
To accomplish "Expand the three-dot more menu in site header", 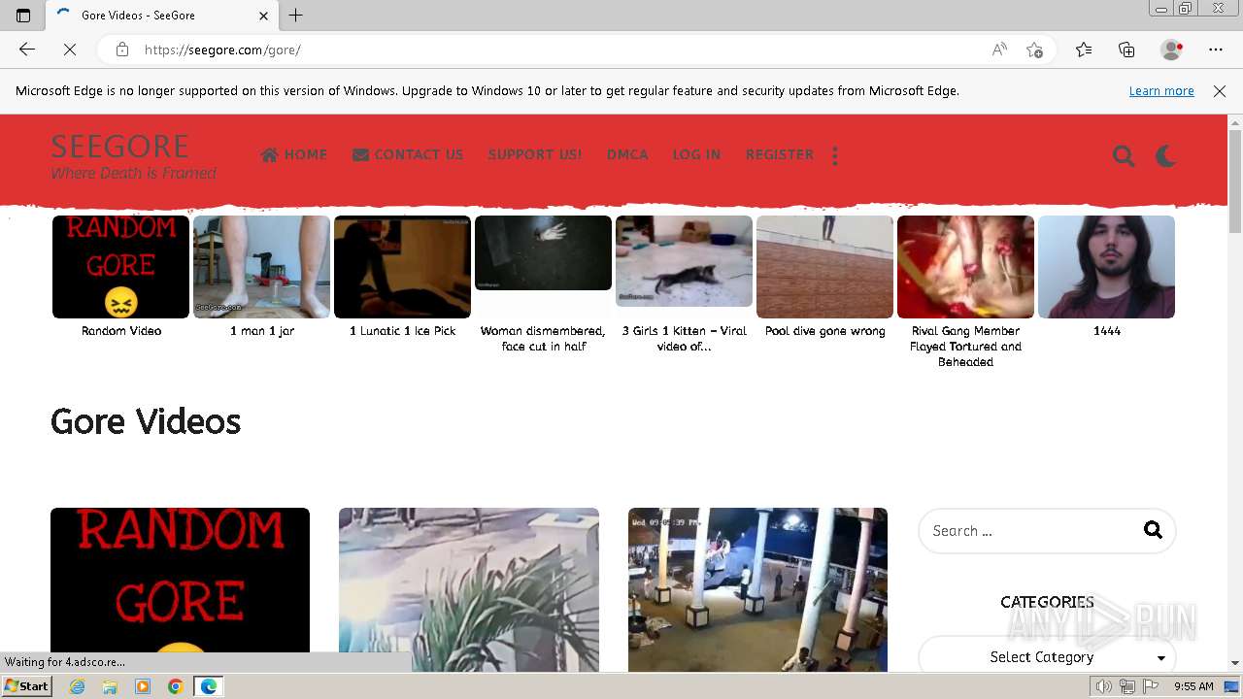I will [x=835, y=155].
